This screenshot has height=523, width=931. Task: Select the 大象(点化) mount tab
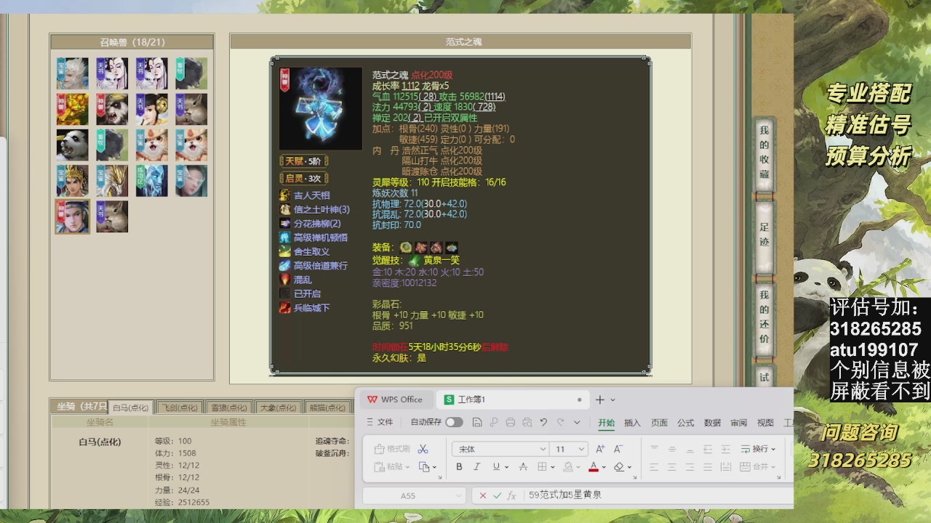278,408
